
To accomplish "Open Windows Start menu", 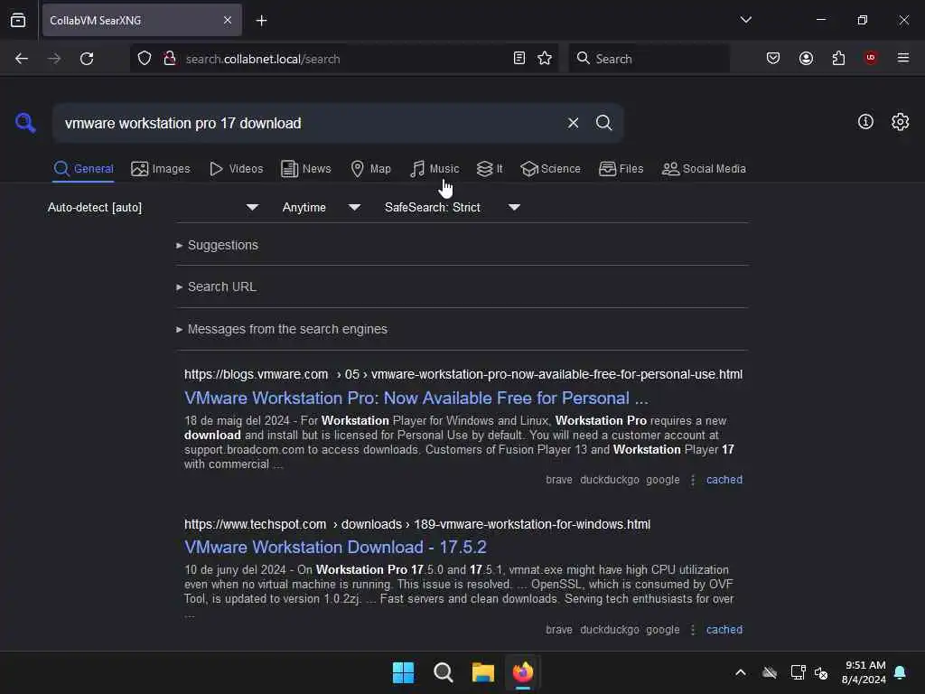I will (x=404, y=672).
